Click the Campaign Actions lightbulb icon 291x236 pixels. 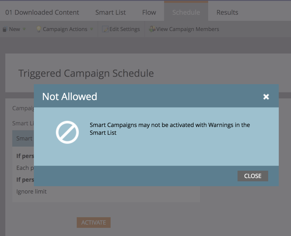pos(39,29)
